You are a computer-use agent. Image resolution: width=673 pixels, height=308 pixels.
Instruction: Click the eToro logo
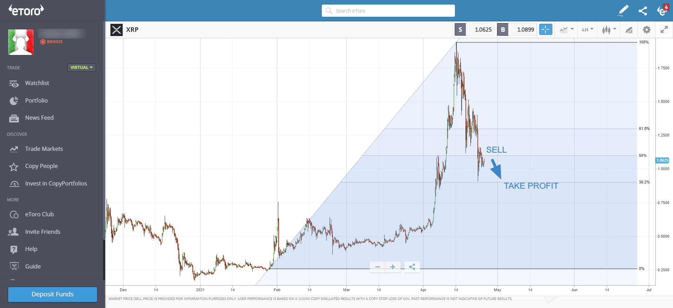[26, 10]
